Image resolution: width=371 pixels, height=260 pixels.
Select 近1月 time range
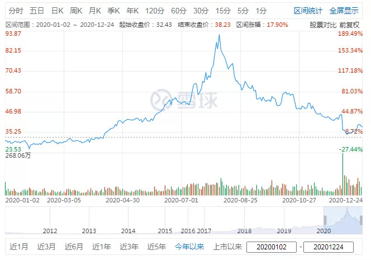[x=18, y=247]
